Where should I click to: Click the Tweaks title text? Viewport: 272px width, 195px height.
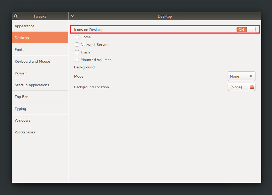pos(40,16)
